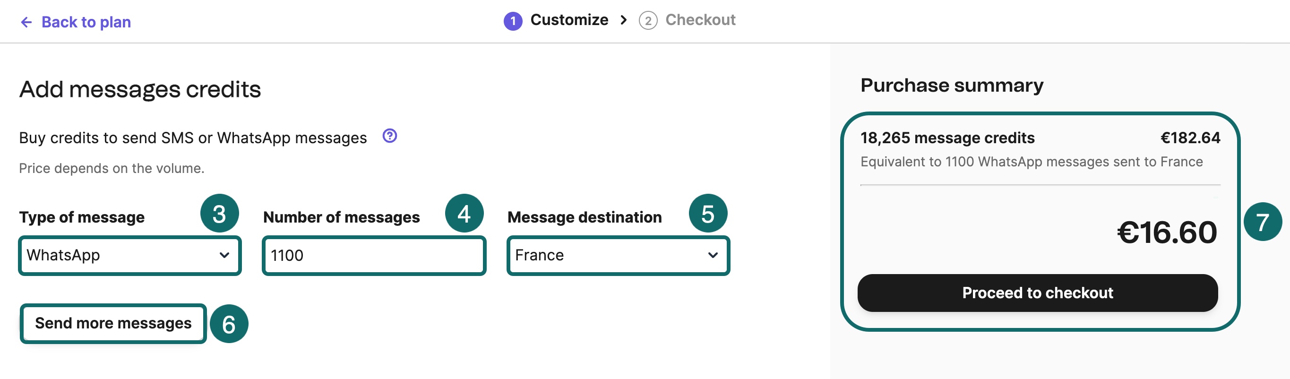Click the chevron arrow in France selector
Viewport: 1290px width, 379px height.
pos(713,255)
